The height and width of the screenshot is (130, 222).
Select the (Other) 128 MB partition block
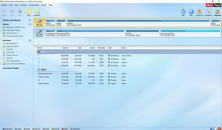click(x=61, y=23)
